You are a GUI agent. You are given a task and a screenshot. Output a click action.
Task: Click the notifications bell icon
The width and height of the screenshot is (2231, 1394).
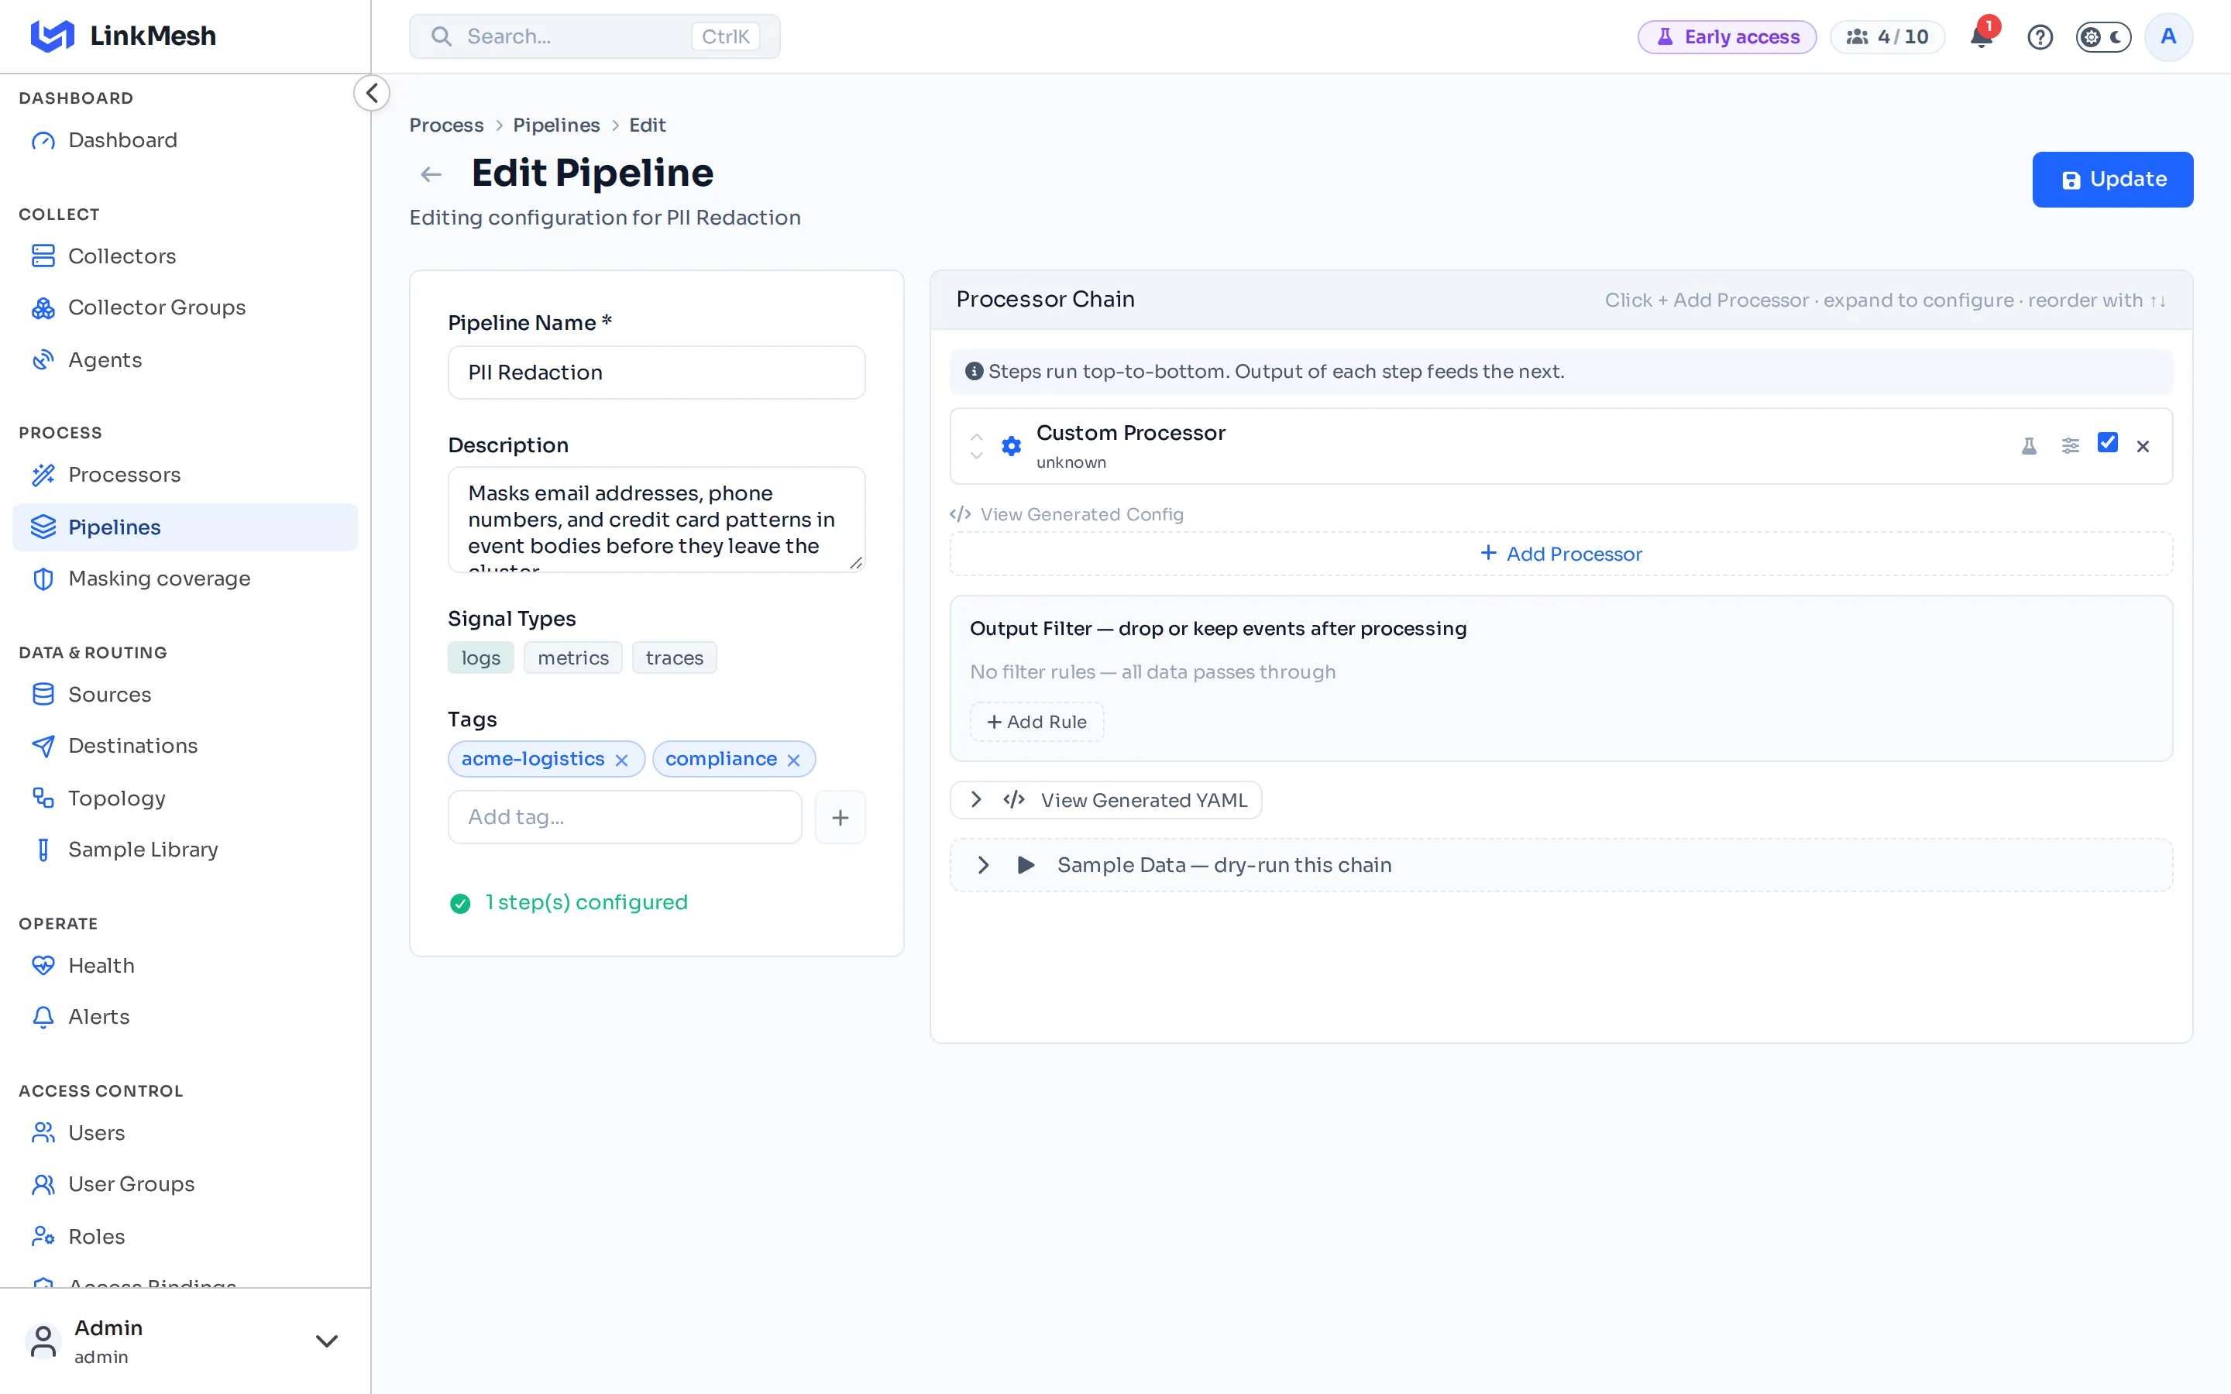click(1980, 37)
